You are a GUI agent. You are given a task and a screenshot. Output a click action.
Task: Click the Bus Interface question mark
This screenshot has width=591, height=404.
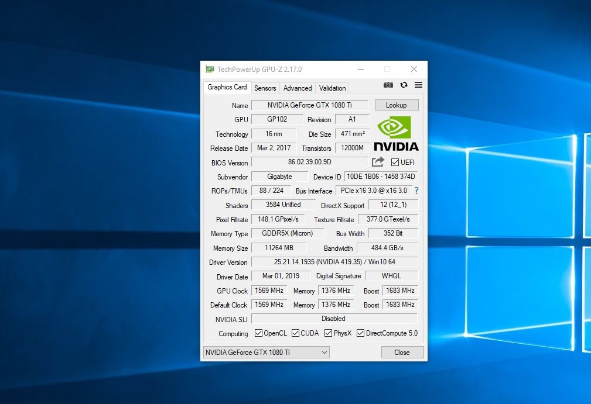(416, 191)
